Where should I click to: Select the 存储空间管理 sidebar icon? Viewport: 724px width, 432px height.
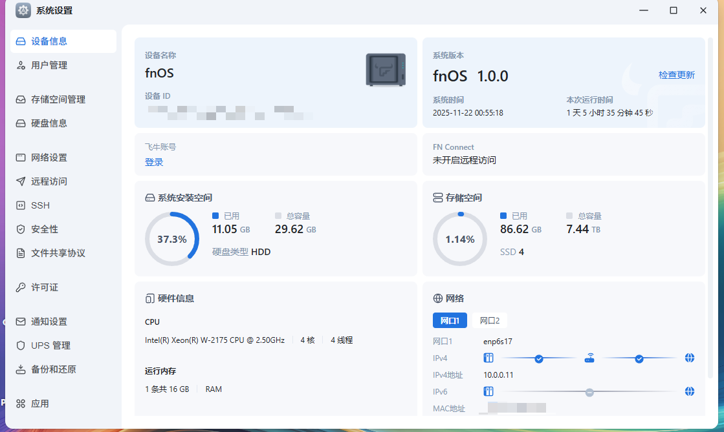coord(21,99)
